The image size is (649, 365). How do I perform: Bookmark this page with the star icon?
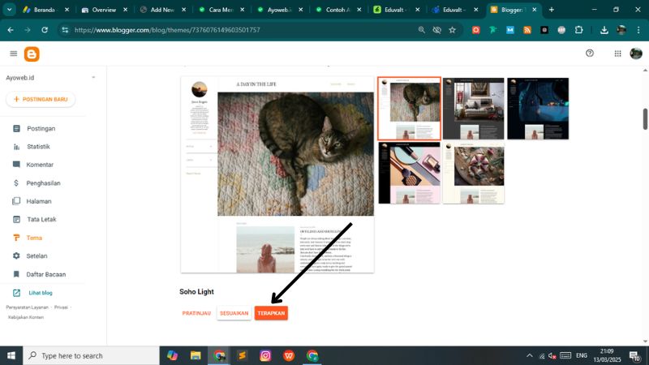click(452, 30)
